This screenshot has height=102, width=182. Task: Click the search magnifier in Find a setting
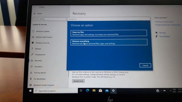tap(66, 19)
